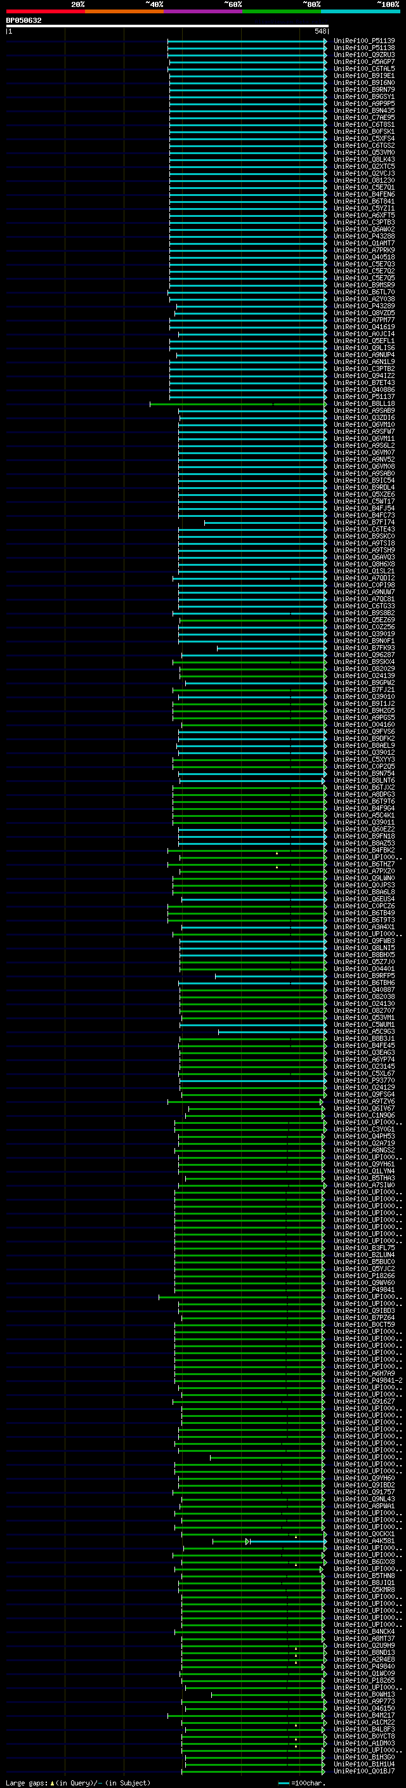Select the UniRef100_B6GXX8 label
The image size is (406, 1788).
[363, 1562]
